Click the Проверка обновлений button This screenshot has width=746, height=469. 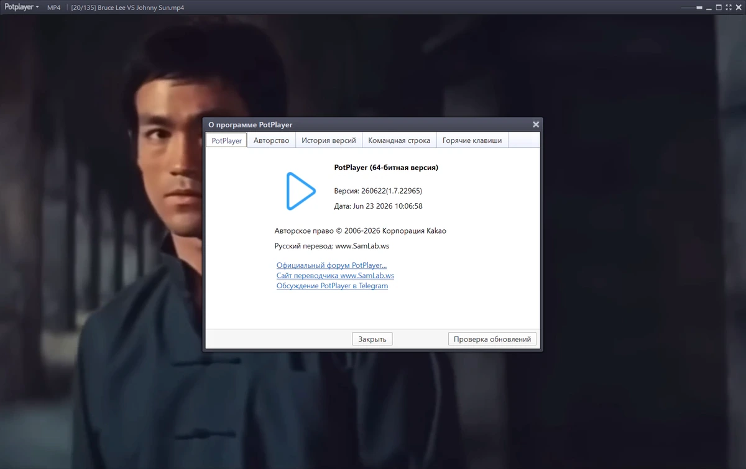click(492, 339)
